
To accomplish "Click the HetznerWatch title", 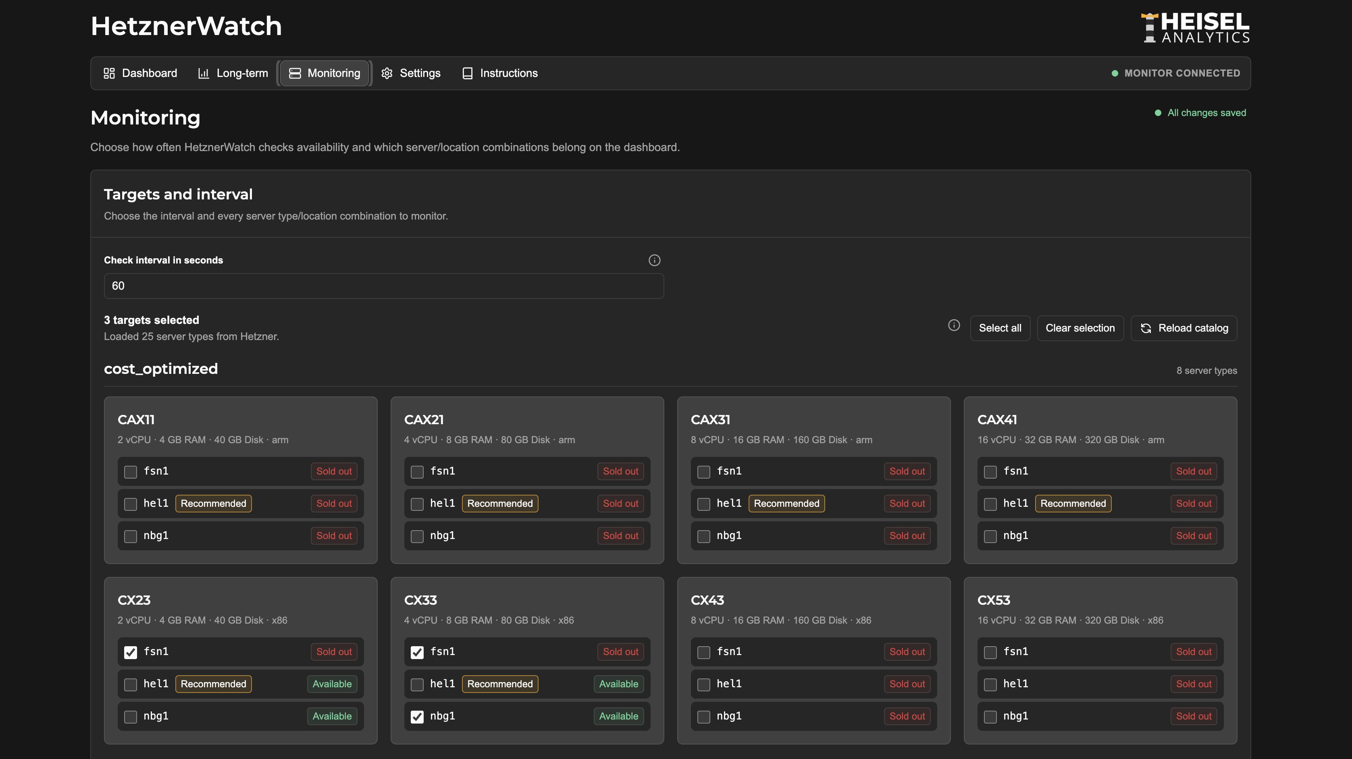I will pos(186,26).
